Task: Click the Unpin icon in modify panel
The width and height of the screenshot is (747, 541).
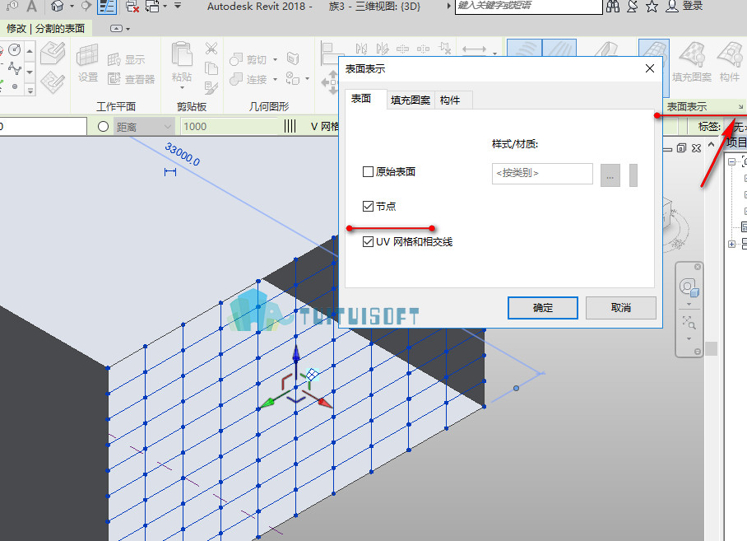Action: 445,48
